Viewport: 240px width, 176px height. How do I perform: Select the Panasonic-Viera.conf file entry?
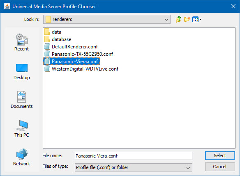(72, 61)
